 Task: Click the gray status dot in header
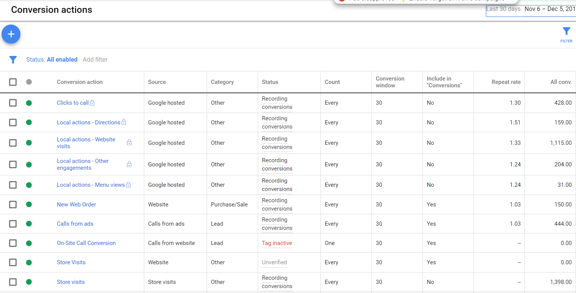(x=29, y=82)
